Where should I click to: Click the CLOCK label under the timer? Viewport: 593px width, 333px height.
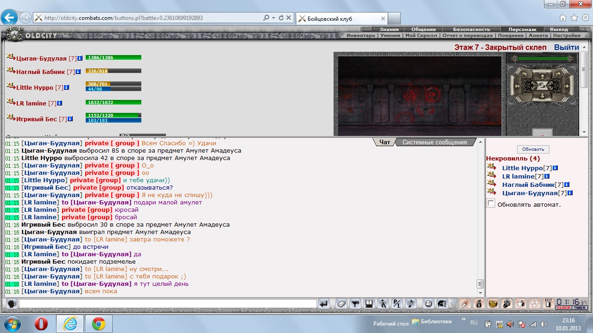pyautogui.click(x=564, y=308)
